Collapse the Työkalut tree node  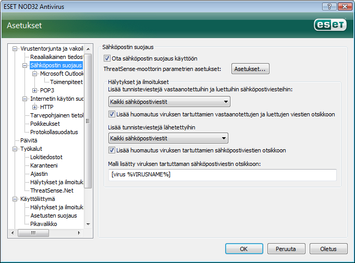tap(15, 149)
